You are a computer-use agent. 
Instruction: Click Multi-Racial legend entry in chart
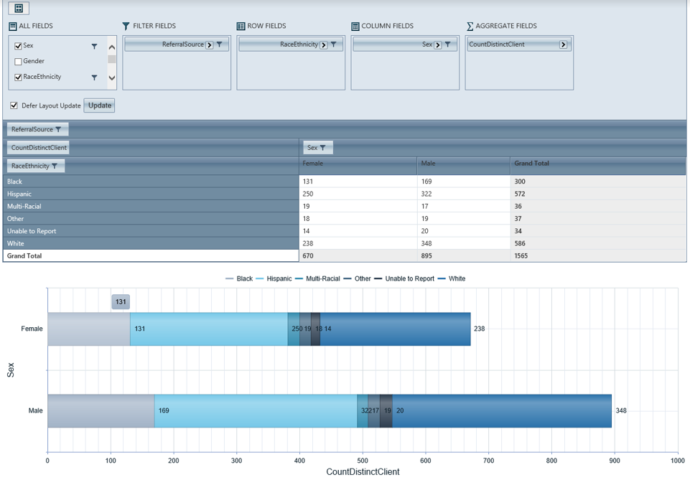point(317,278)
